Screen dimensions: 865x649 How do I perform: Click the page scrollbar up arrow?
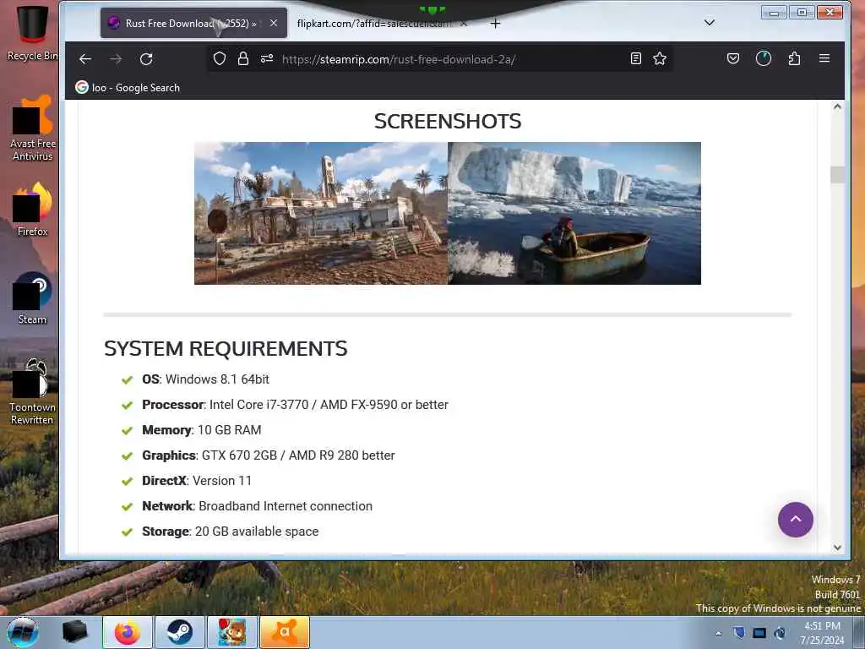pyautogui.click(x=837, y=106)
